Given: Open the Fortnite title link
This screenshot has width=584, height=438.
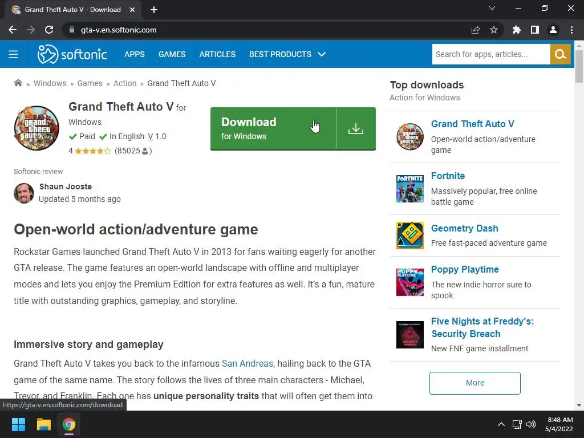Looking at the screenshot, I should coord(448,176).
